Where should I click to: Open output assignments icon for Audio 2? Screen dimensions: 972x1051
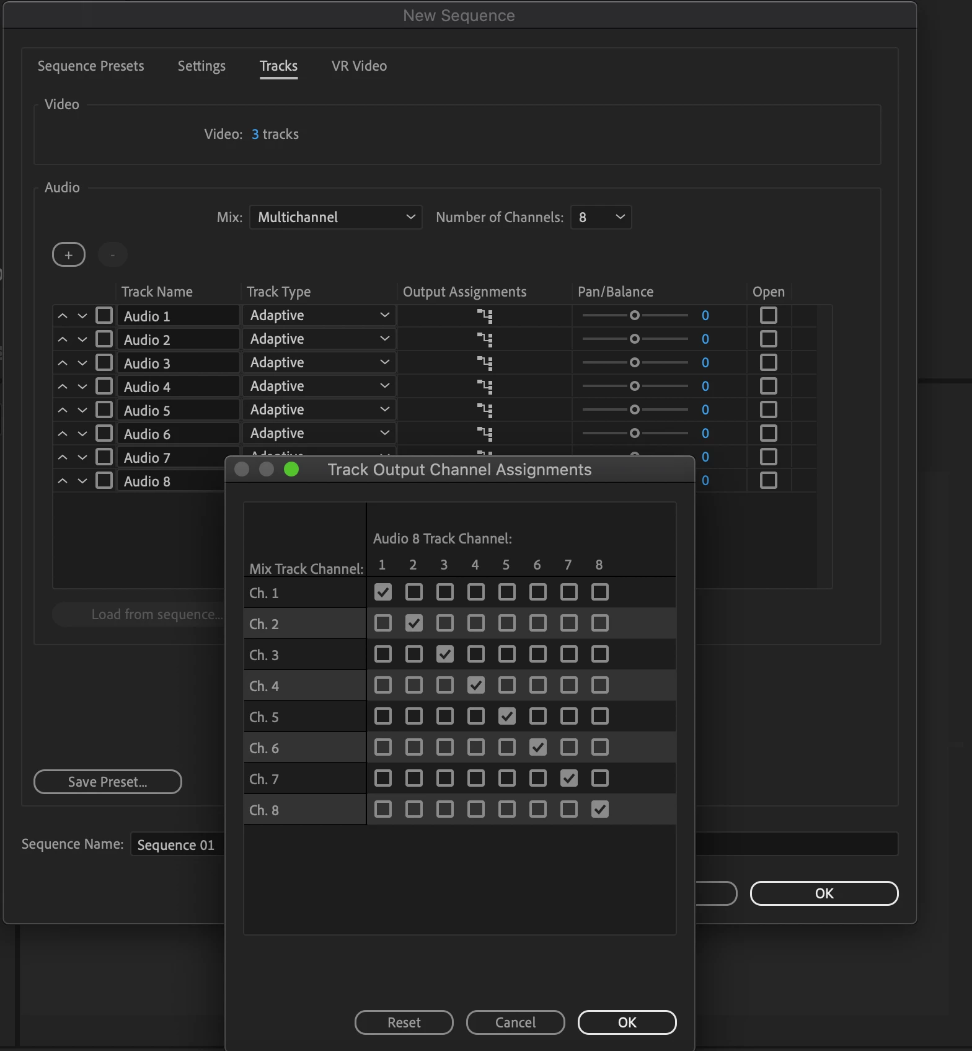point(485,339)
